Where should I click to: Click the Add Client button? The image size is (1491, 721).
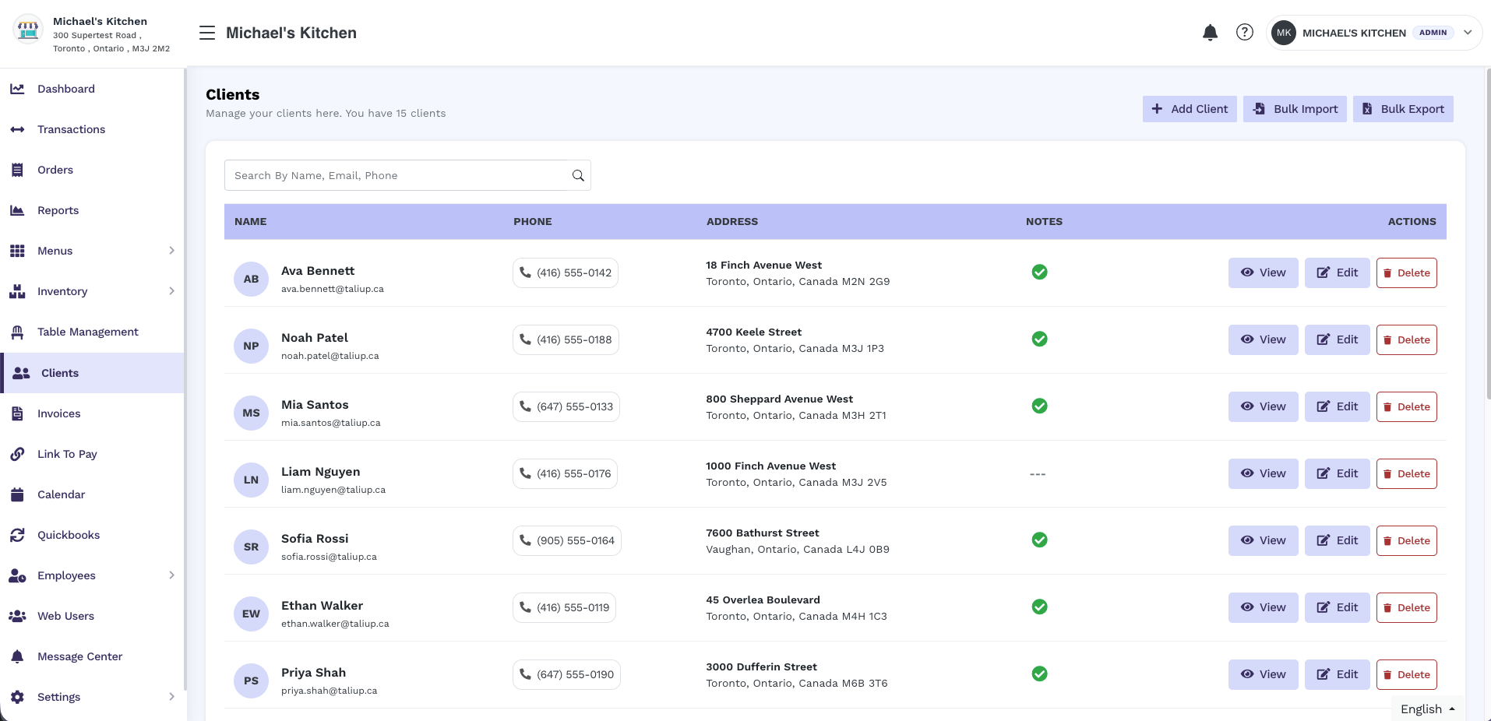(x=1190, y=109)
